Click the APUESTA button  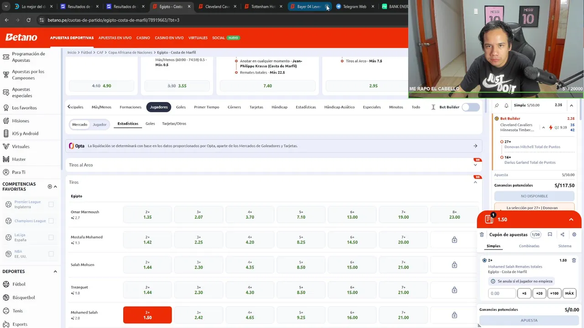529,320
